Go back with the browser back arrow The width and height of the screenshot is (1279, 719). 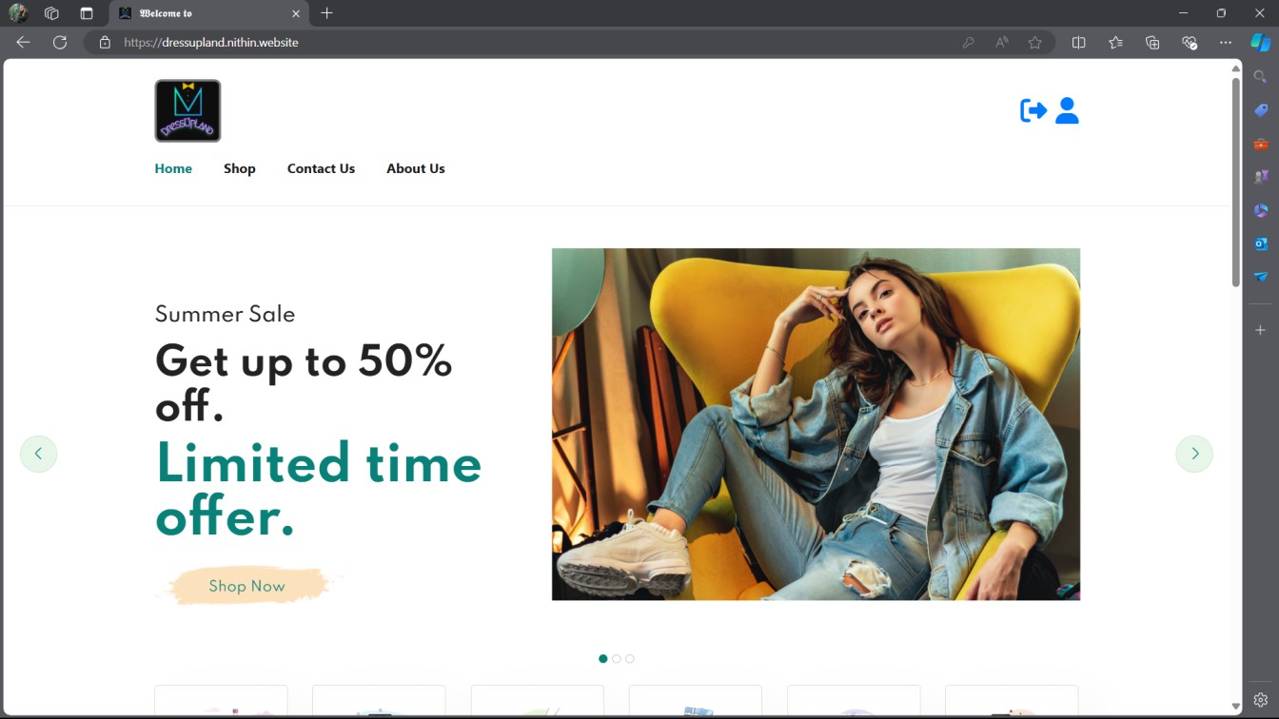click(x=23, y=42)
